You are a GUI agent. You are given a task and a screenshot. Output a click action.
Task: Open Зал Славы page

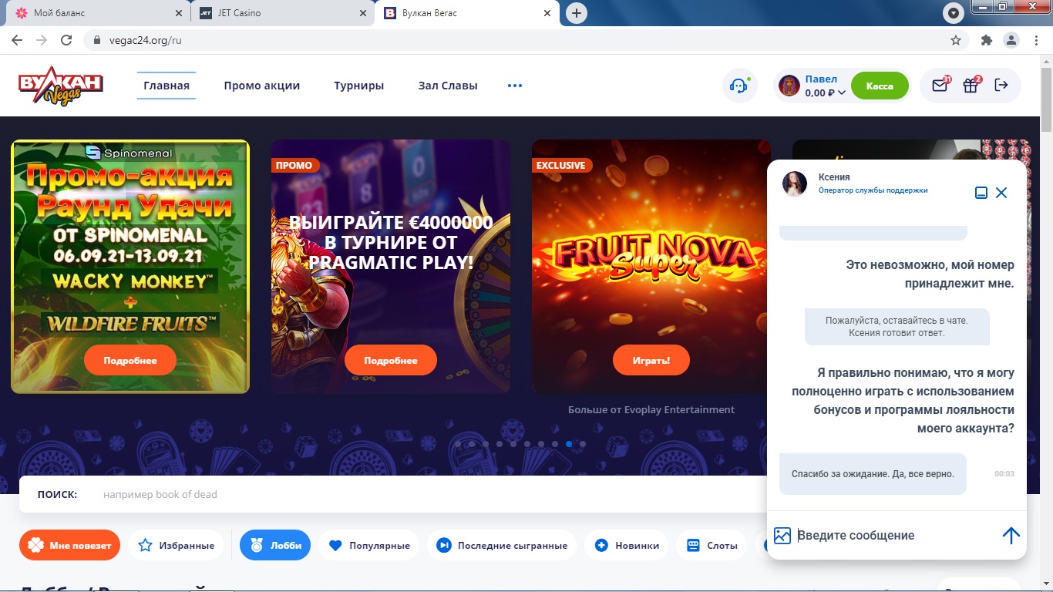pyautogui.click(x=448, y=86)
